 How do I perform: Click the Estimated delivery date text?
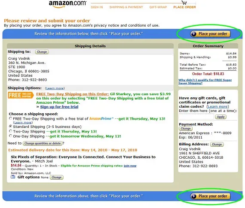click(73, 150)
